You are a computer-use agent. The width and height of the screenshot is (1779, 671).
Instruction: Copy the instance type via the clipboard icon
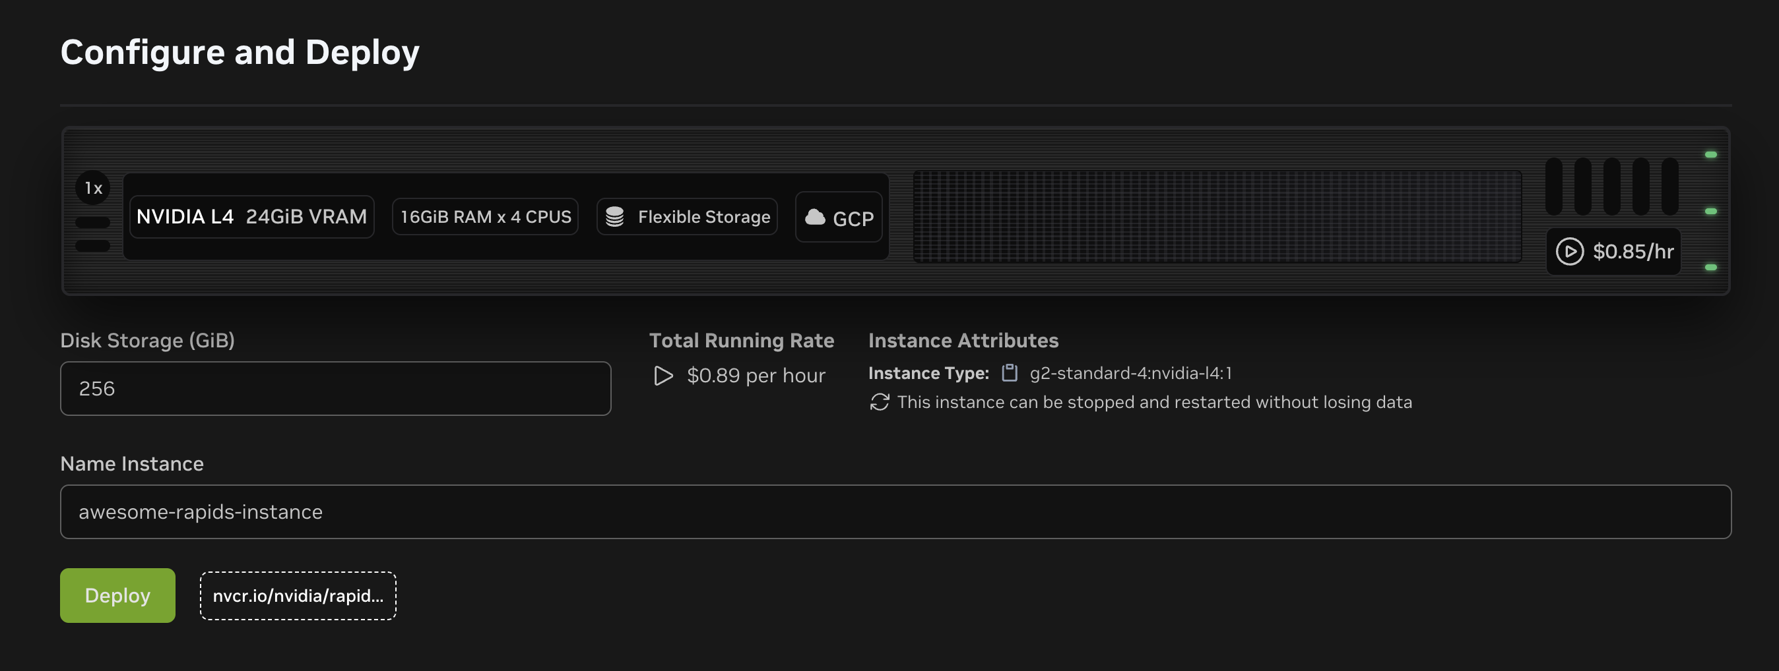click(1011, 372)
